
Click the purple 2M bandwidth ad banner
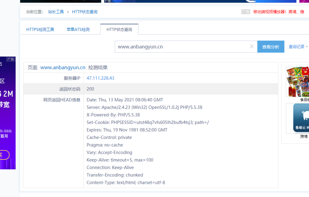click(8, 113)
